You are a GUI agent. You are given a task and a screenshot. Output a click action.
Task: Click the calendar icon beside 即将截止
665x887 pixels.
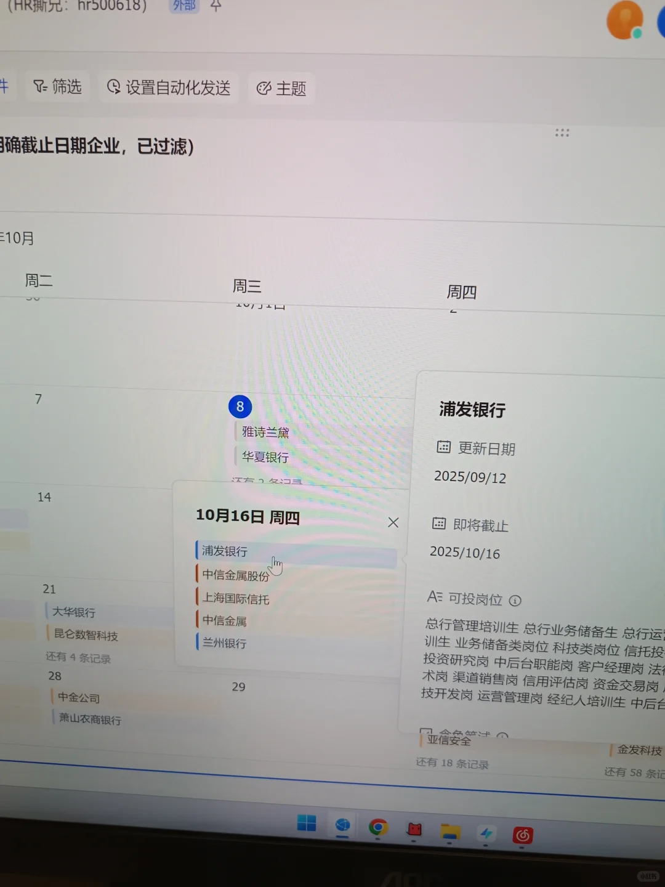click(x=438, y=524)
